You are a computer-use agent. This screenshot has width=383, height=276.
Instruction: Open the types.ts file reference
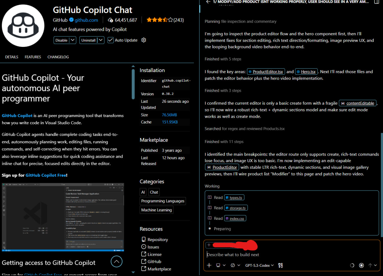(x=235, y=197)
